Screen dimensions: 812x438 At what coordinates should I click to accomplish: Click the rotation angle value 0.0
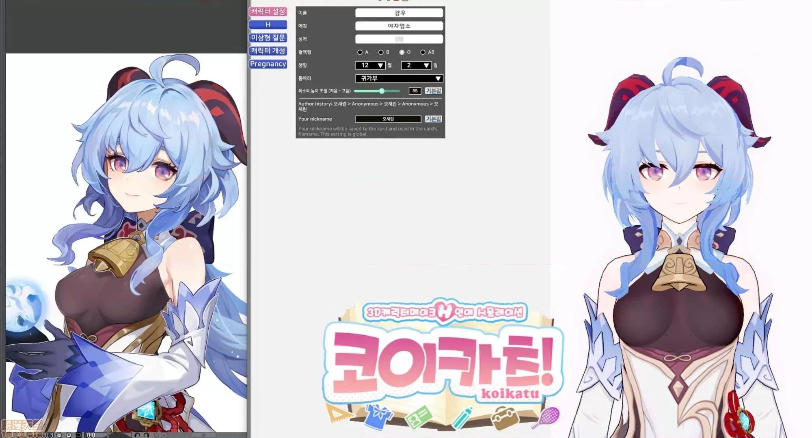[x=91, y=435]
